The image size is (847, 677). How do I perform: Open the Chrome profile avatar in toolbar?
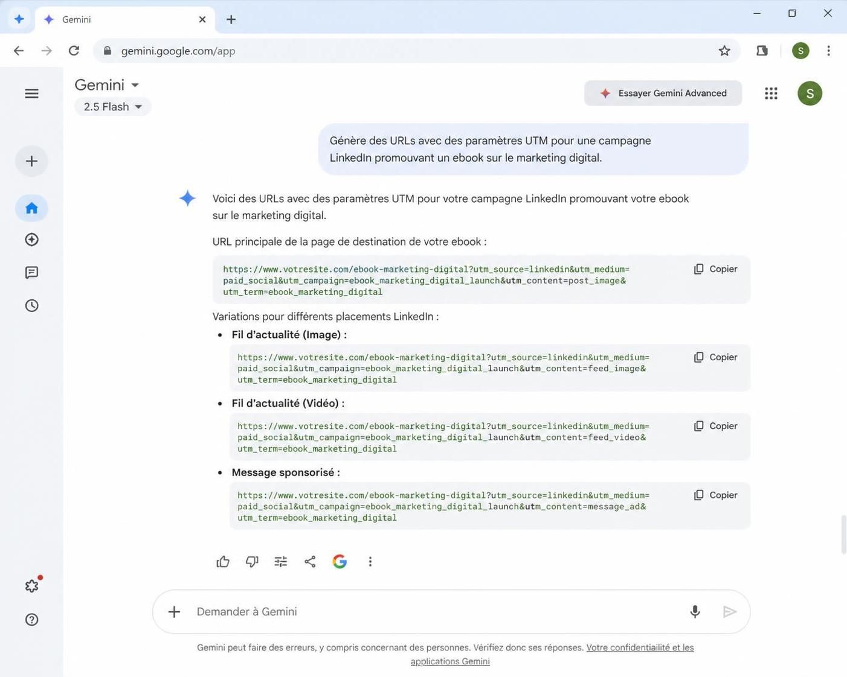[800, 51]
